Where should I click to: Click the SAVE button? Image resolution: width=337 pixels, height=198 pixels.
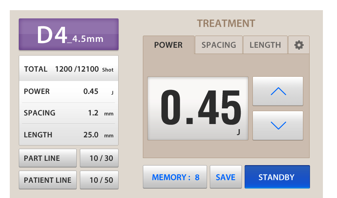click(225, 177)
